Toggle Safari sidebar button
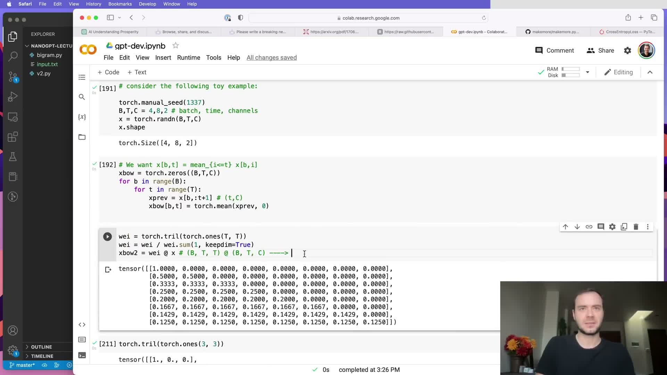The height and width of the screenshot is (375, 667). pos(110,18)
